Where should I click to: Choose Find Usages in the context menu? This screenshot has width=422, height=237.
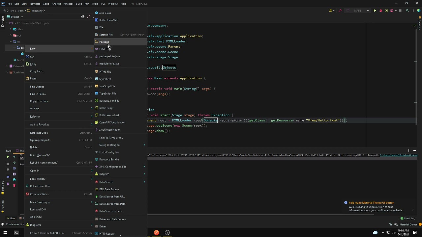tap(59, 87)
